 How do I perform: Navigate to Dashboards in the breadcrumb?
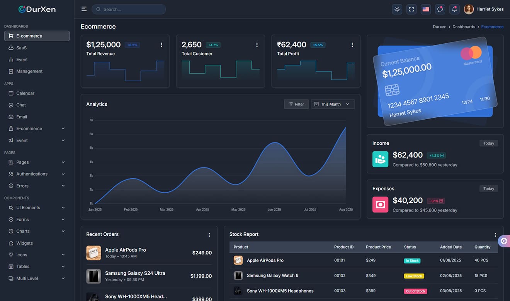(464, 26)
